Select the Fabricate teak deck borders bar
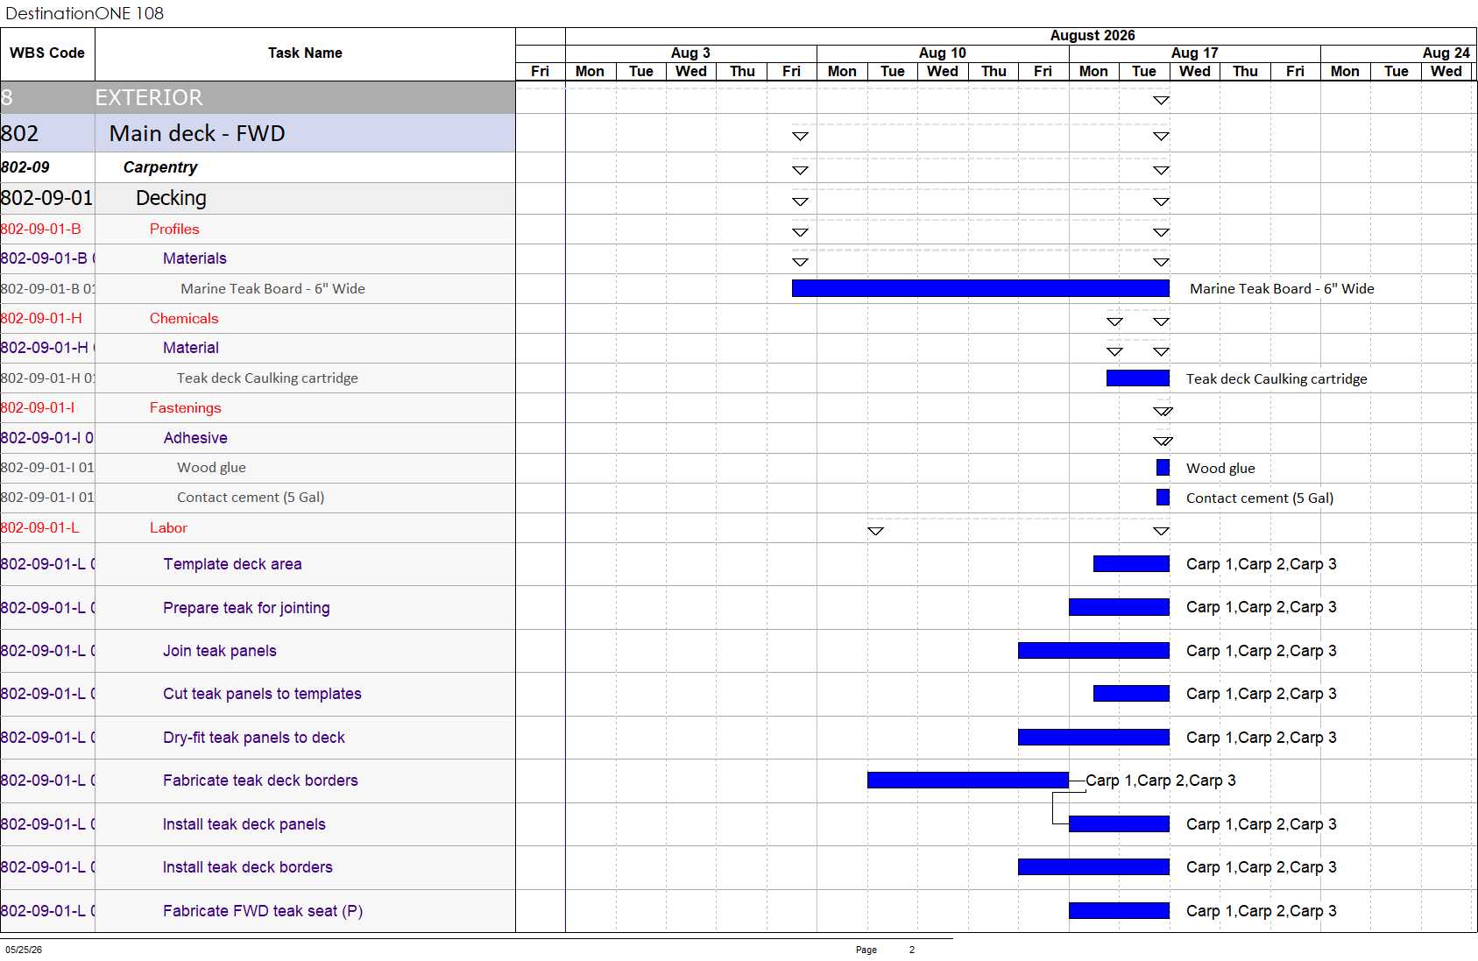This screenshot has width=1478, height=961. pos(968,780)
